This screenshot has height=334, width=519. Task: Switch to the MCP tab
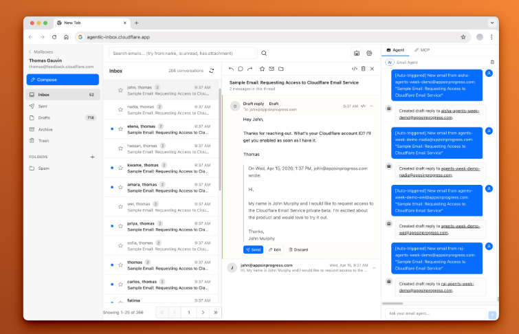click(422, 50)
